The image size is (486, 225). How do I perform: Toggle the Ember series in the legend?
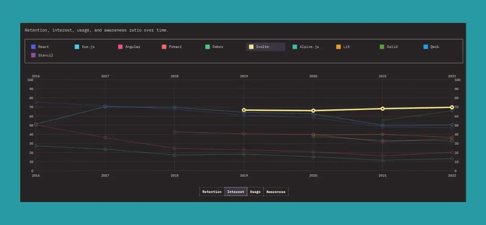pyautogui.click(x=215, y=47)
